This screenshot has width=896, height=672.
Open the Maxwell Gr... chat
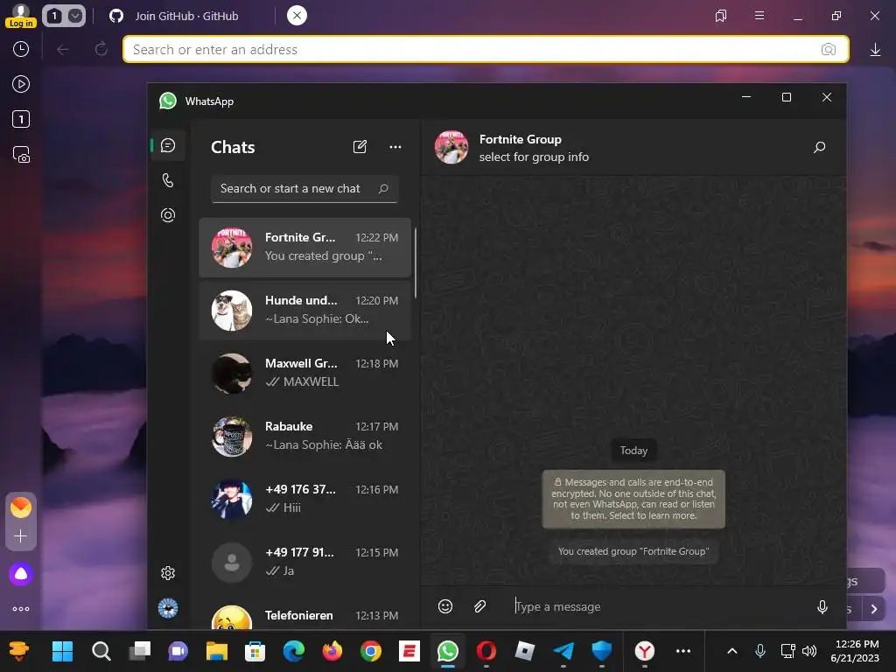coord(305,373)
